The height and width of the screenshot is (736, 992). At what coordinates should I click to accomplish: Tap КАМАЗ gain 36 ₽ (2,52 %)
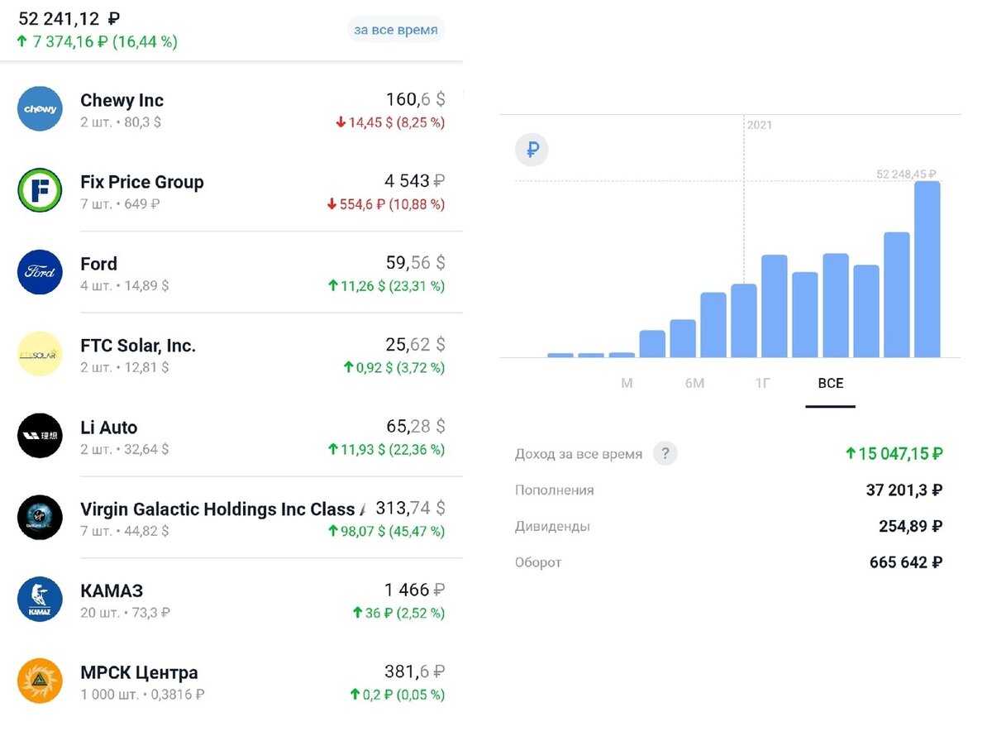398,613
